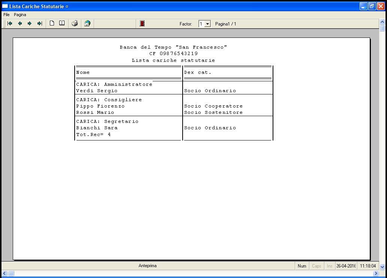Click the name Rossi Mario

coord(95,112)
